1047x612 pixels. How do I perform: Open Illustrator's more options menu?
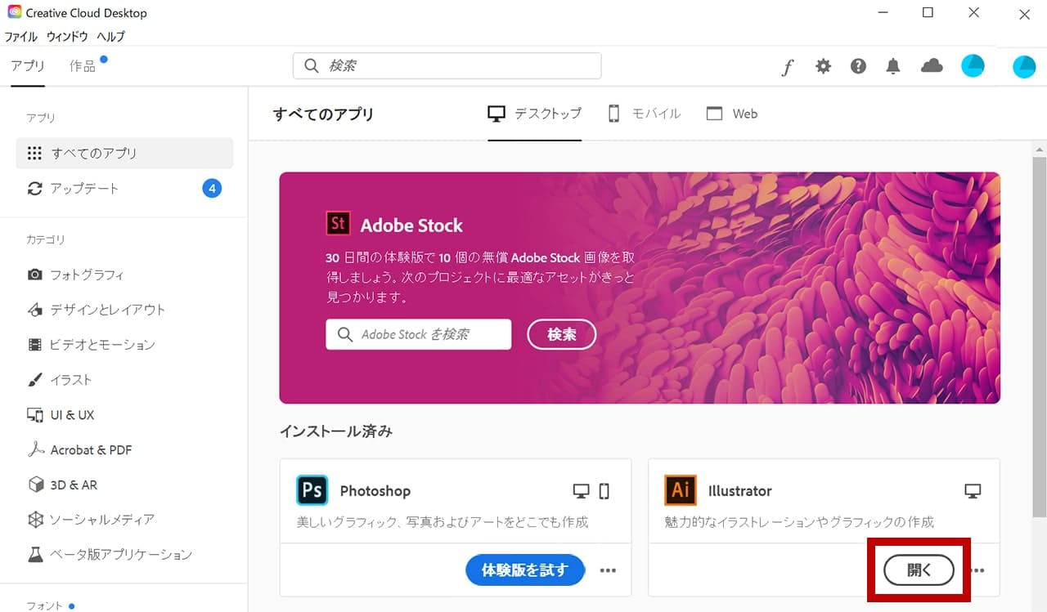coord(977,570)
